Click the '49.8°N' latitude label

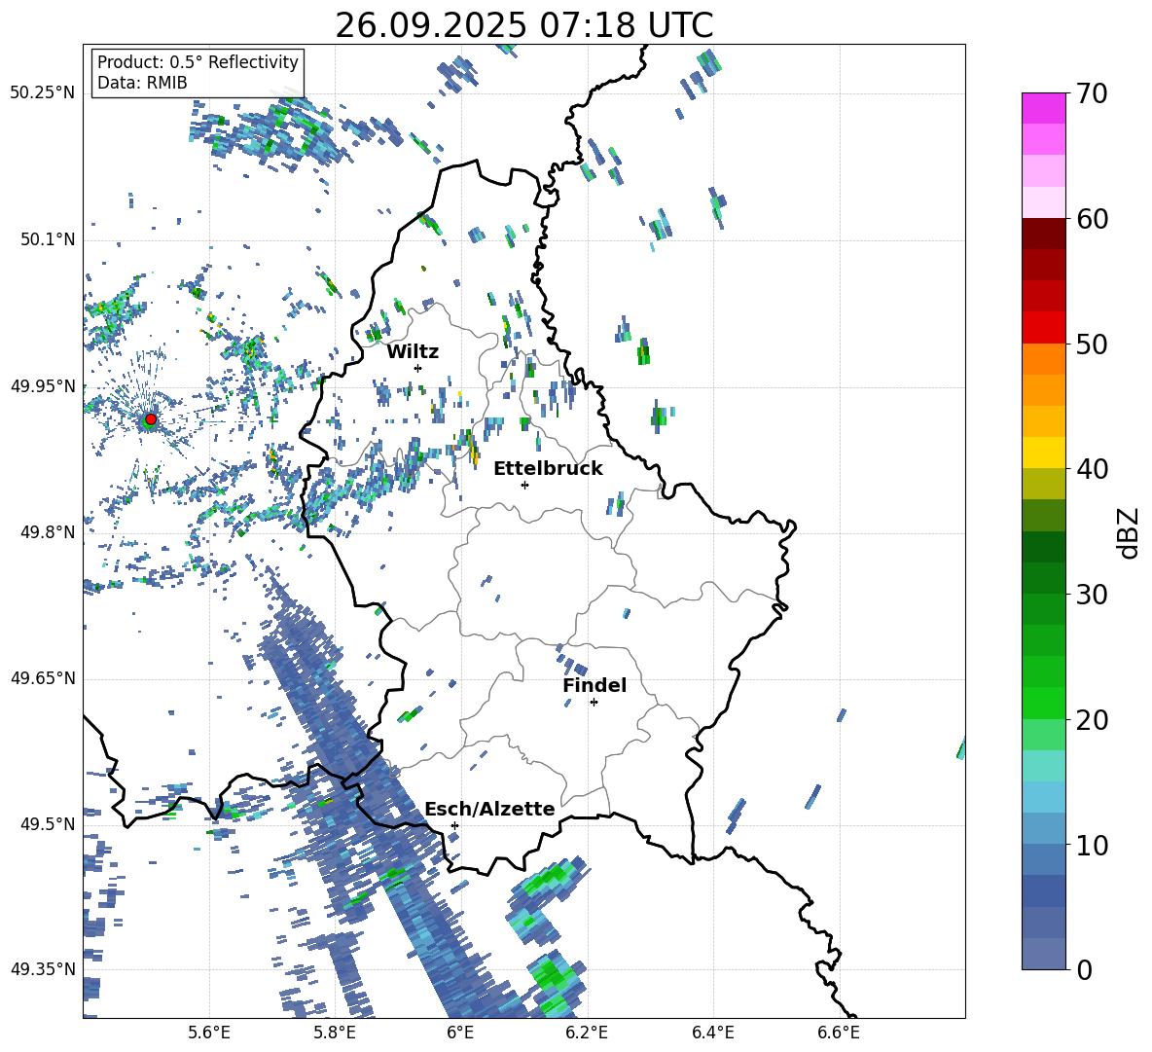(x=47, y=532)
